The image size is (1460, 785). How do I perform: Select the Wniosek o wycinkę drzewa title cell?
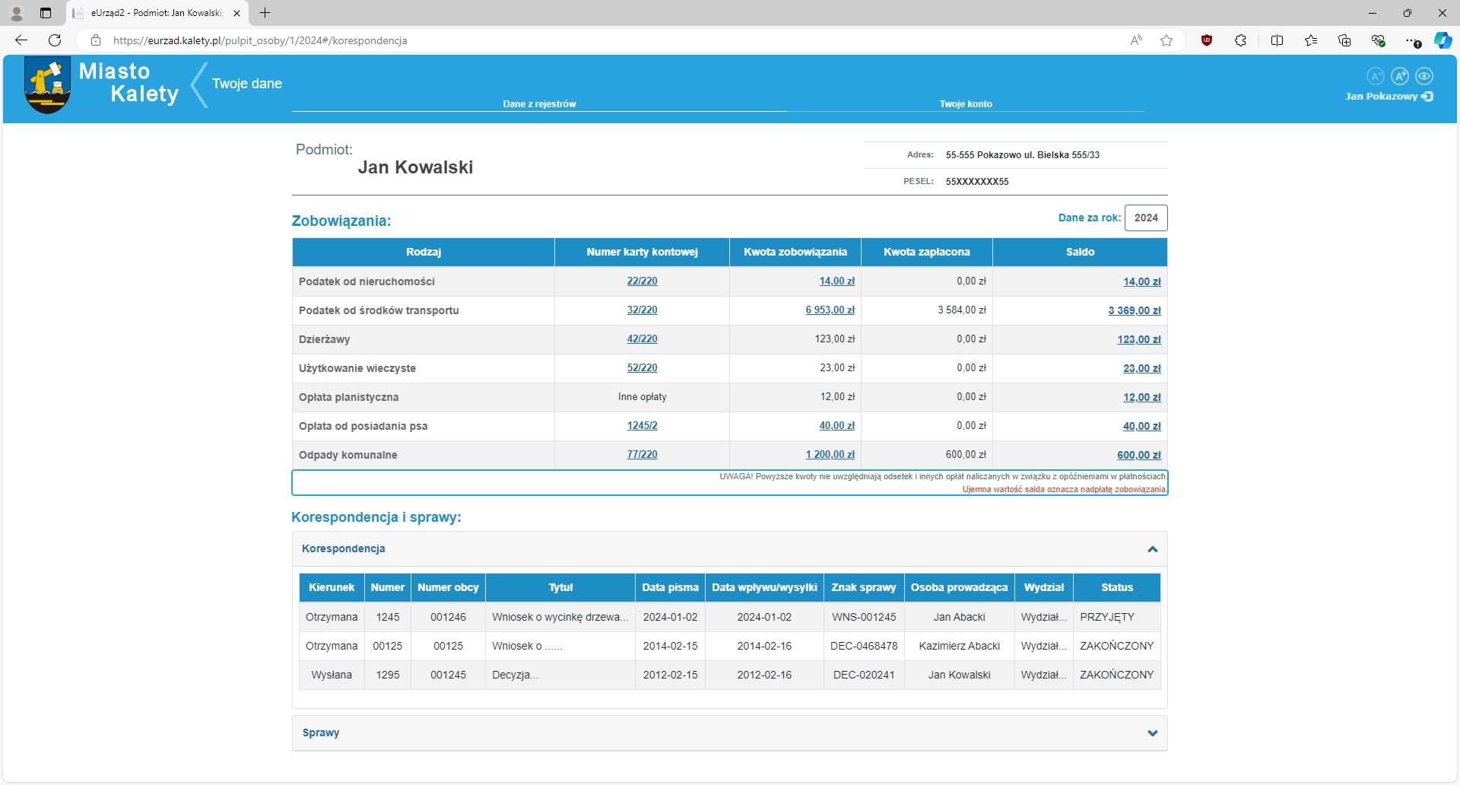(x=560, y=617)
